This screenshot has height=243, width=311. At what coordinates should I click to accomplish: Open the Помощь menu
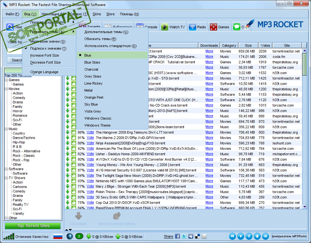point(129,14)
